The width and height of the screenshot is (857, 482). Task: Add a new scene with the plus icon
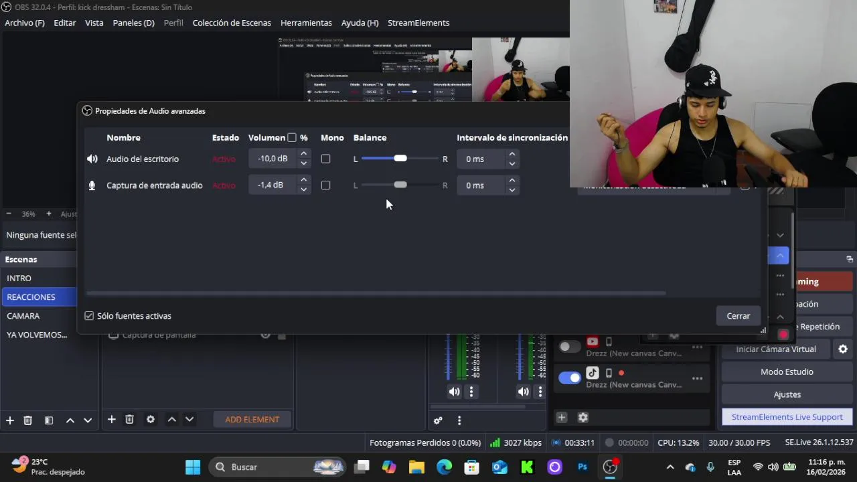coord(10,420)
